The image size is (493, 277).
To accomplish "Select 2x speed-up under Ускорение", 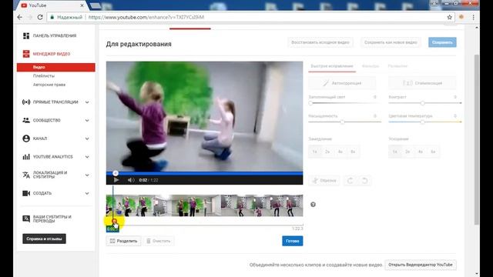I will tap(407, 152).
